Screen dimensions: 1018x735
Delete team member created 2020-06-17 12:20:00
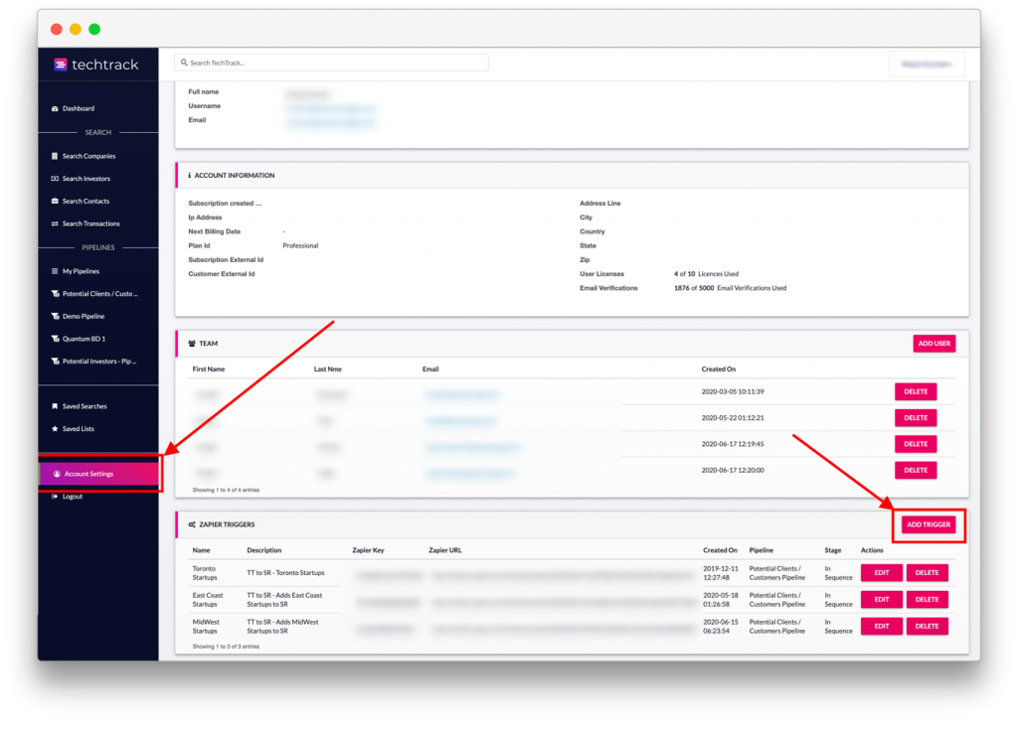point(916,471)
